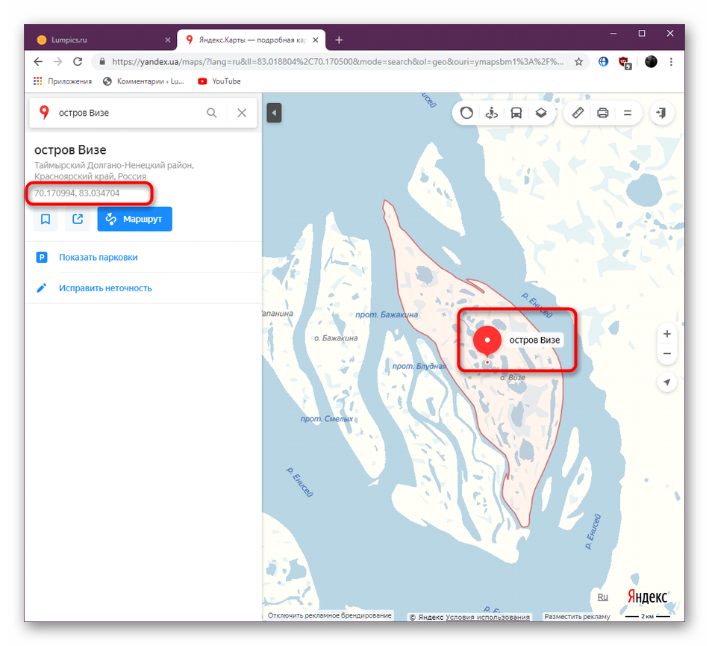This screenshot has width=709, height=646.
Task: Click the 'остров Визе' panel heading
Action: click(x=71, y=150)
